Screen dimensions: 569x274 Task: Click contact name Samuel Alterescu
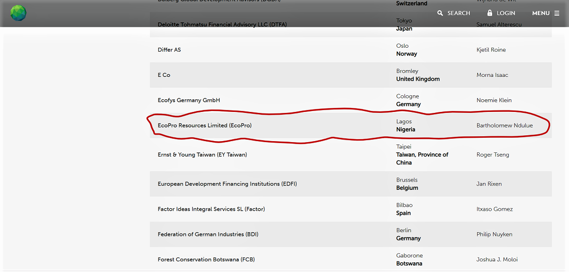point(499,24)
